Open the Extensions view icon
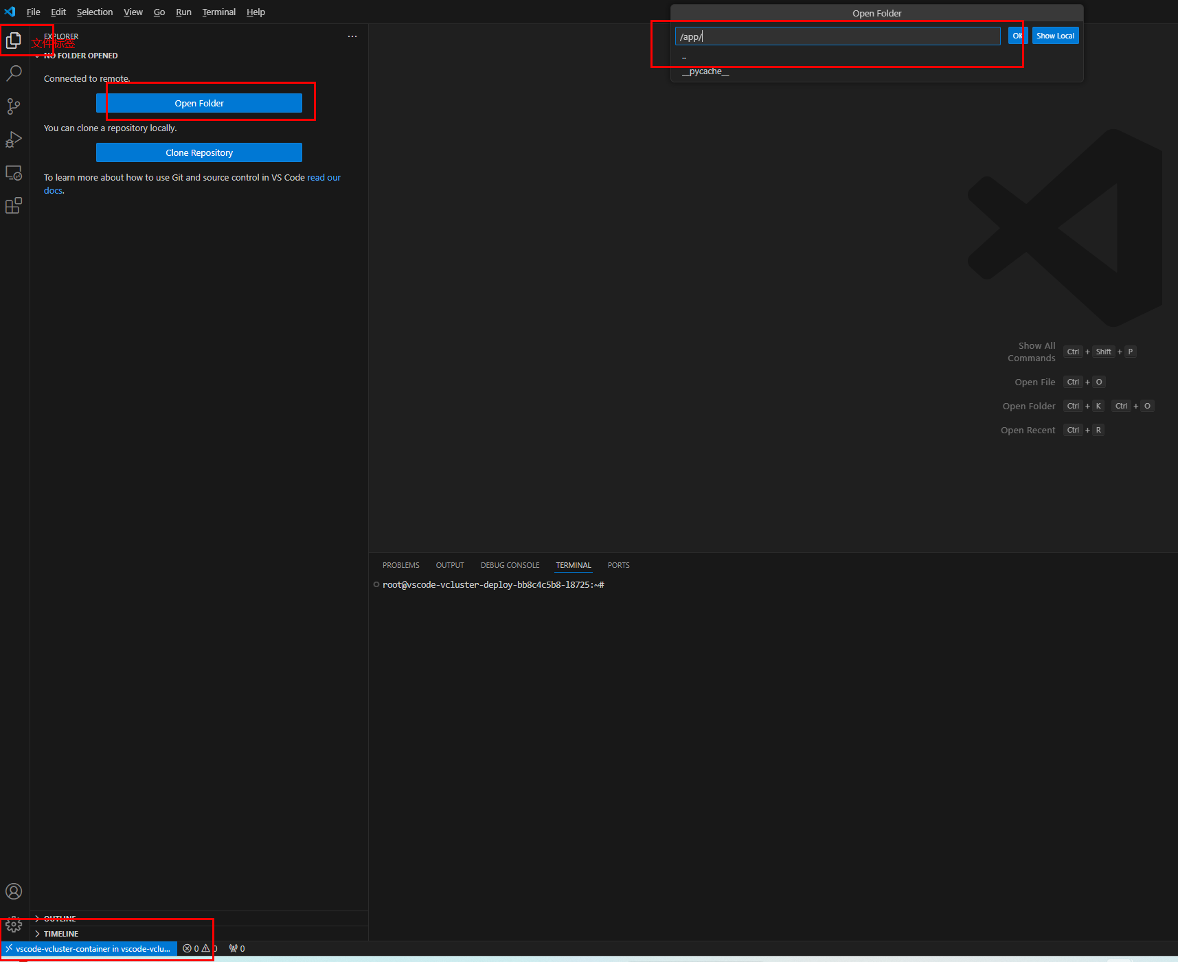The width and height of the screenshot is (1178, 962). pyautogui.click(x=14, y=206)
